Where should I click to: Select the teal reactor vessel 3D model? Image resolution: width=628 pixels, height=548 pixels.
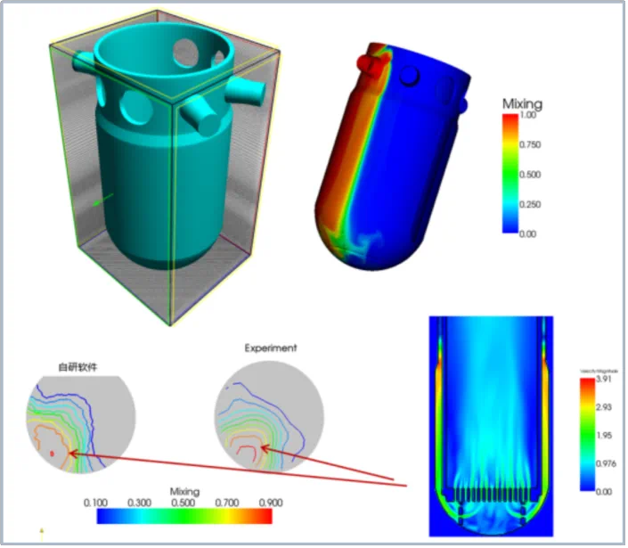point(168,144)
